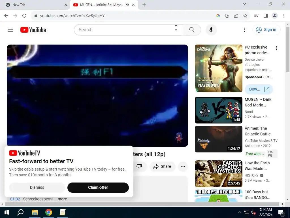
Task: Open File Explorer from taskbar
Action: 35,212
